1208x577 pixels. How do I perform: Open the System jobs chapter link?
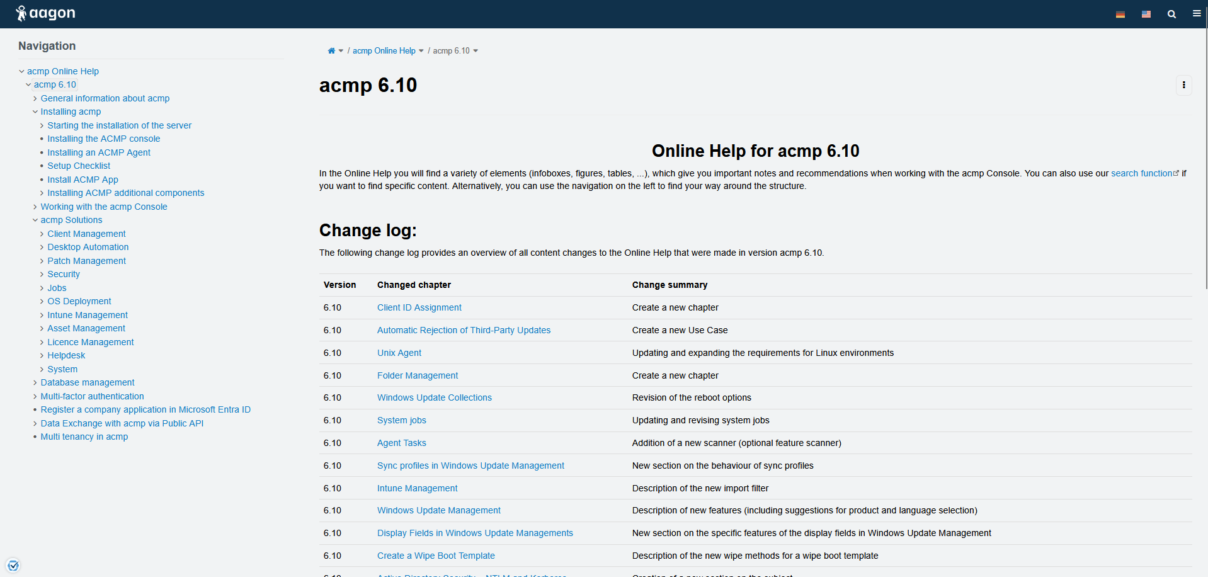(x=402, y=420)
